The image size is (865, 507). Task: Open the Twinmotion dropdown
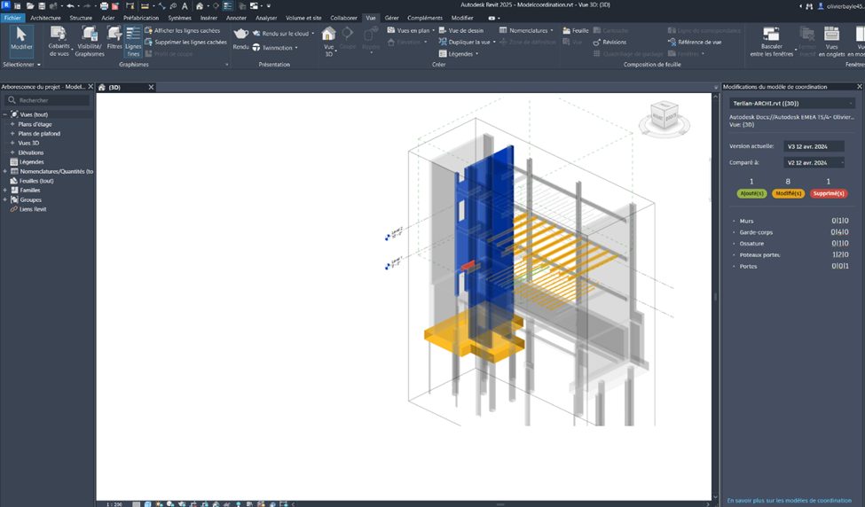click(x=275, y=48)
